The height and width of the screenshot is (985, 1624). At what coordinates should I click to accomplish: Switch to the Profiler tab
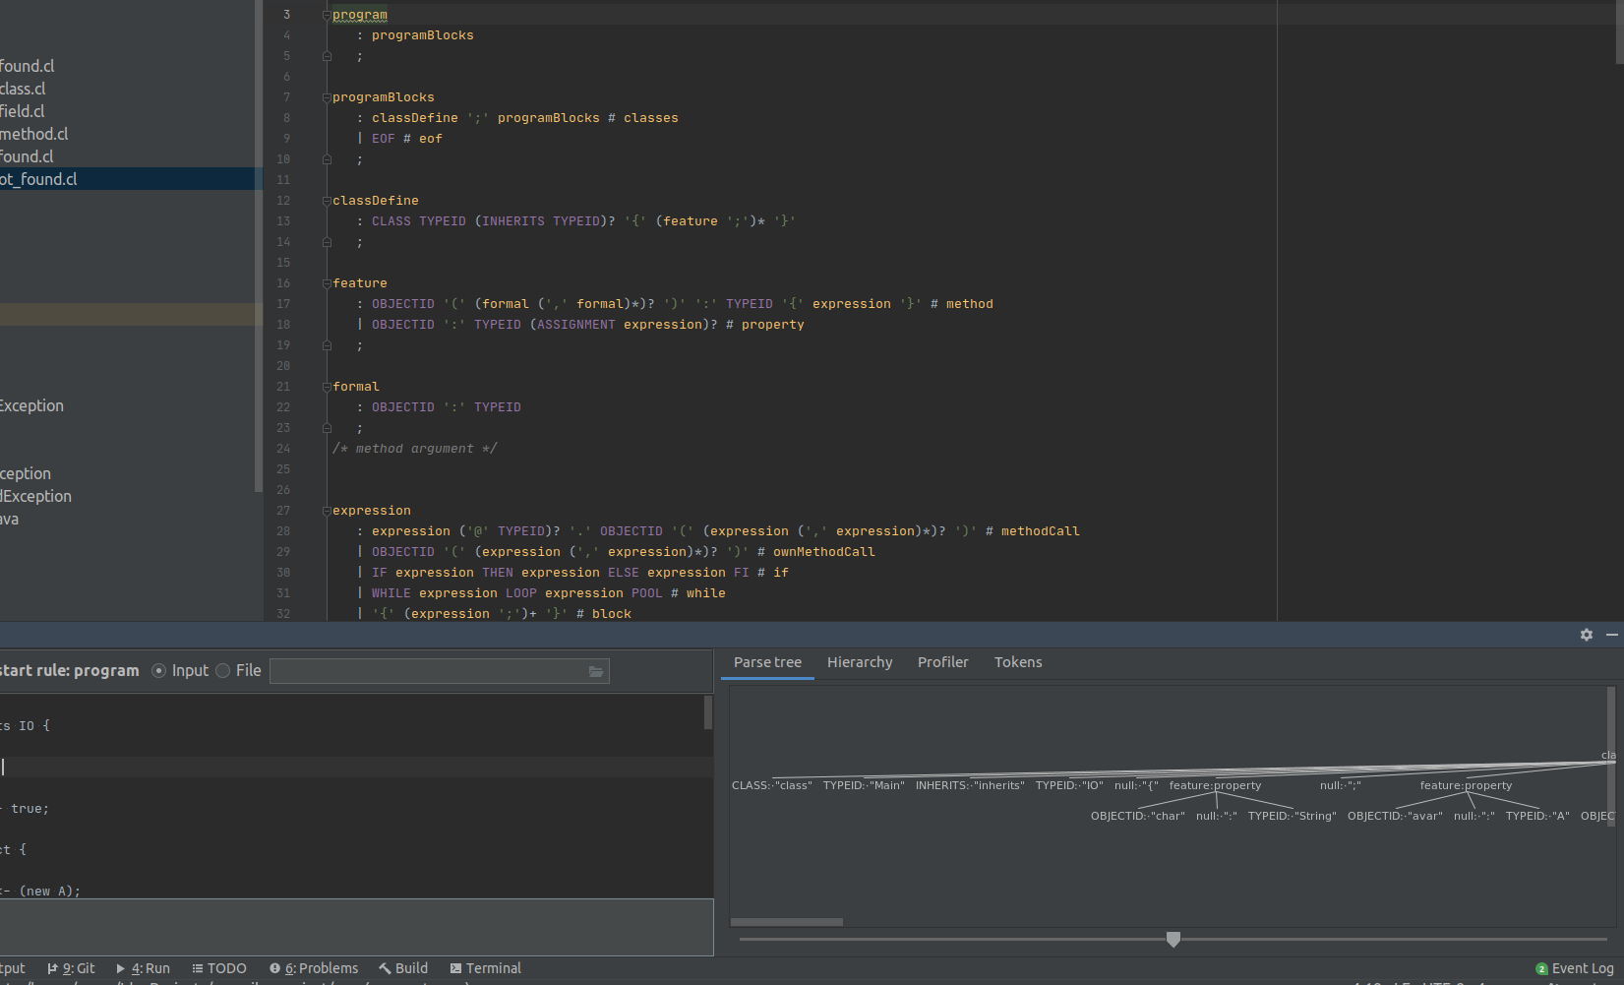[x=942, y=662]
